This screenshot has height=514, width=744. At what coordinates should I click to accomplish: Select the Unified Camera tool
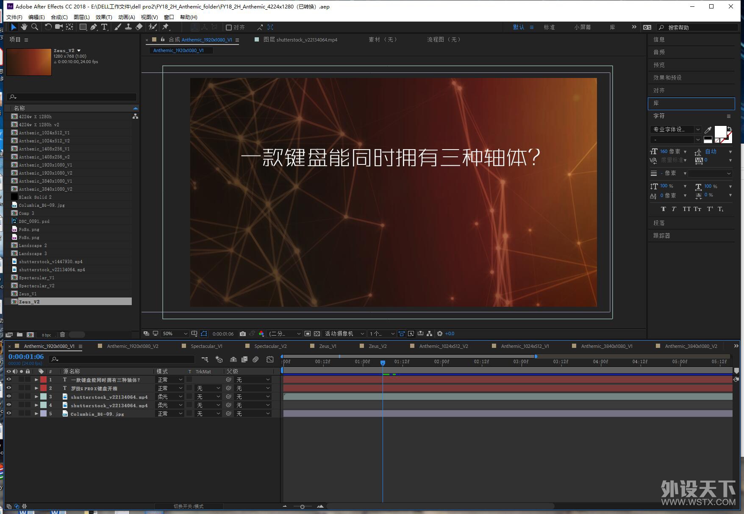(59, 27)
